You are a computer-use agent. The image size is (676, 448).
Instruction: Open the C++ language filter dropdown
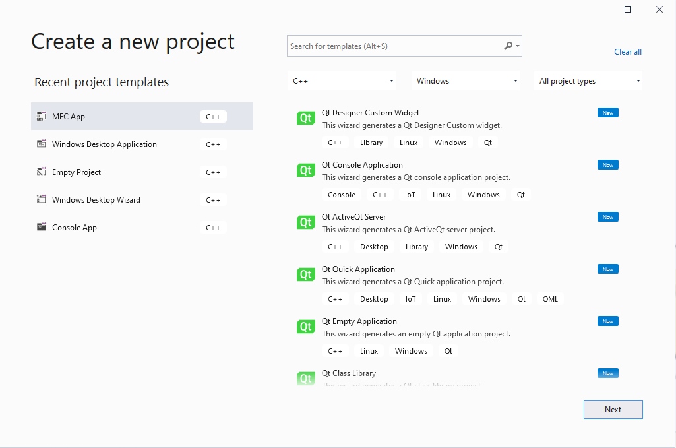click(341, 81)
